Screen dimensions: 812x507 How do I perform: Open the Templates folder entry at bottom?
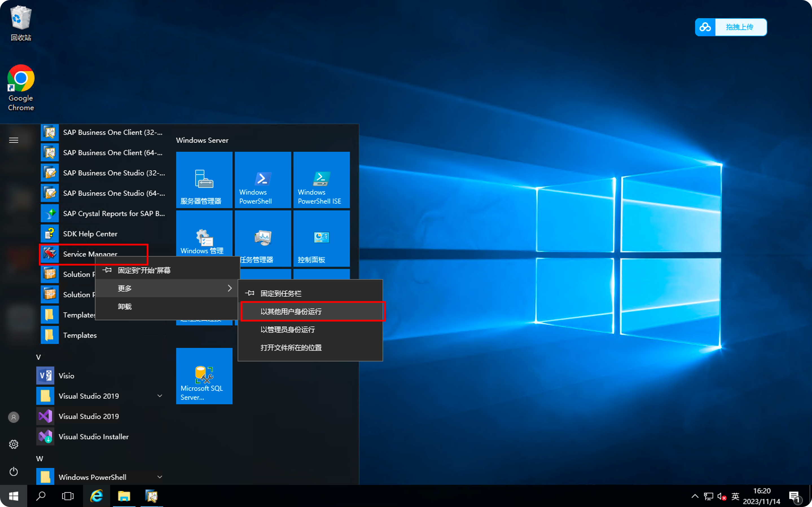coord(103,335)
